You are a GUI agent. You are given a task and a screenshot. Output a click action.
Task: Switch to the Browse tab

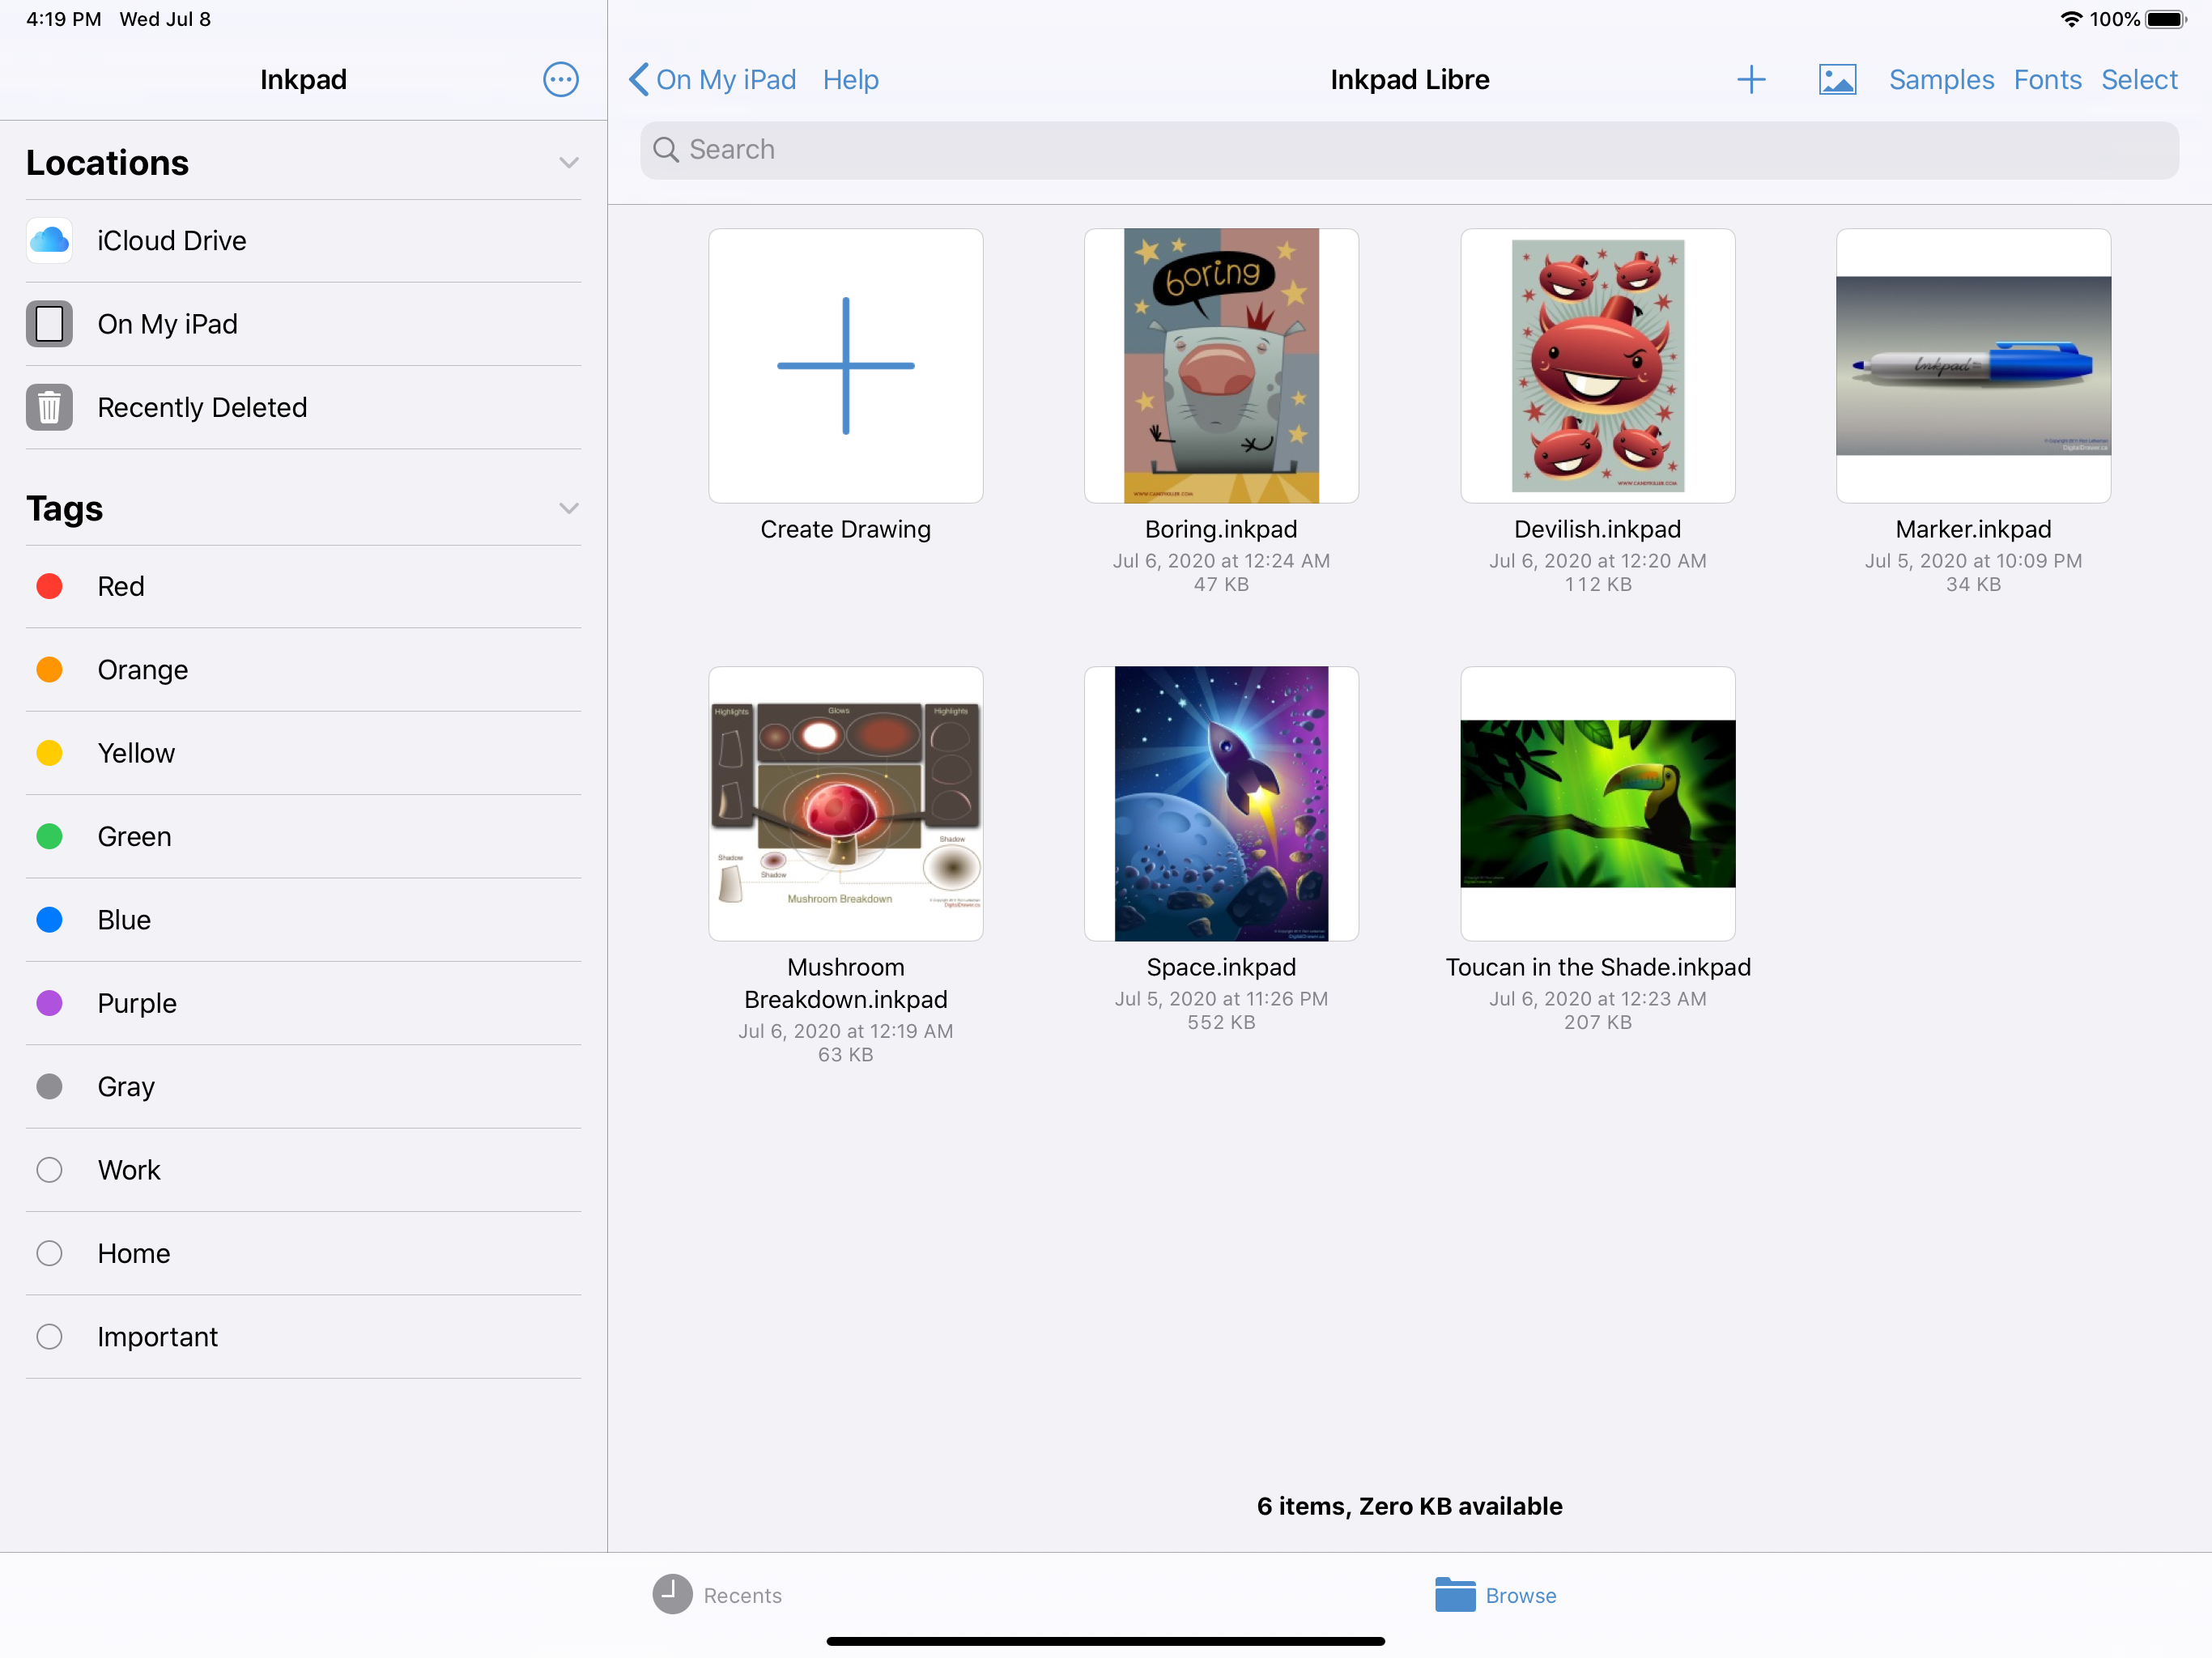[x=1495, y=1595]
